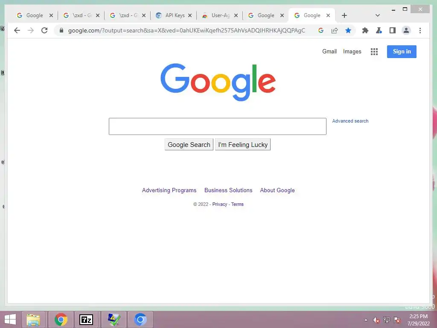
Task: Open the Action Center flag icon
Action: point(397,320)
